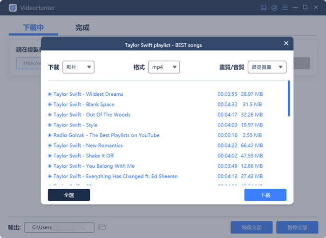The height and width of the screenshot is (238, 326).
Task: Toggle selection for Shake It Off
Action: tap(50, 156)
